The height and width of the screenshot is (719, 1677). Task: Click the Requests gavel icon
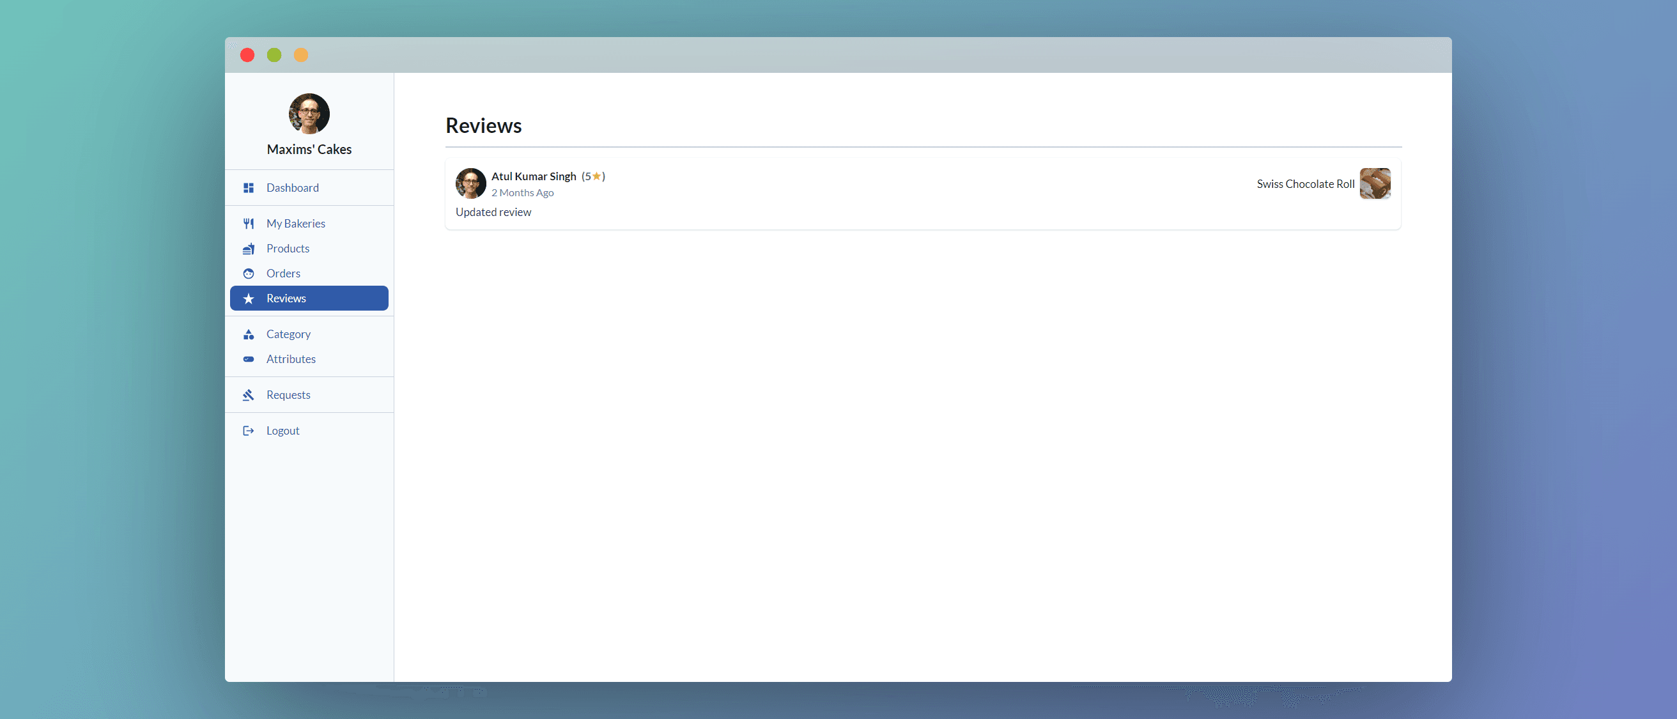click(248, 395)
